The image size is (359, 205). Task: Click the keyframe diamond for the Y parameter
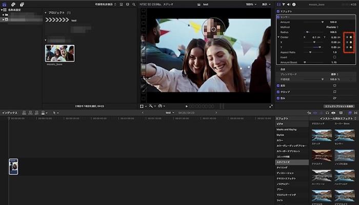click(351, 47)
